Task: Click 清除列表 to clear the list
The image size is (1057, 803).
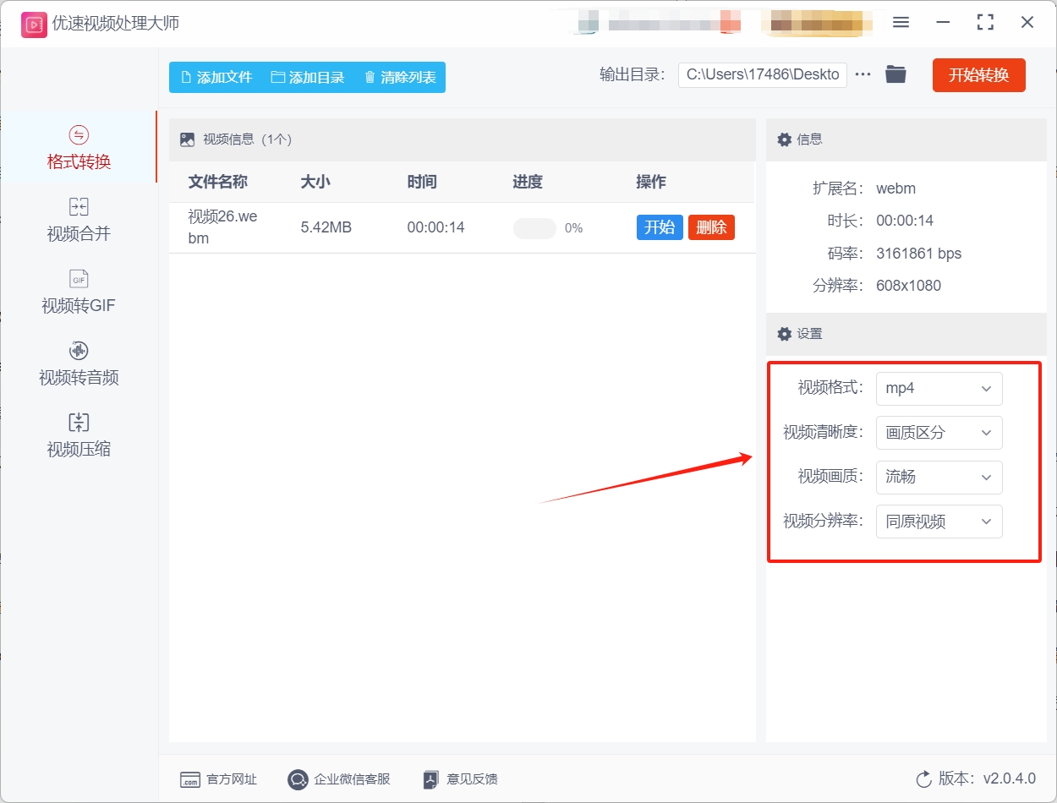Action: [400, 77]
